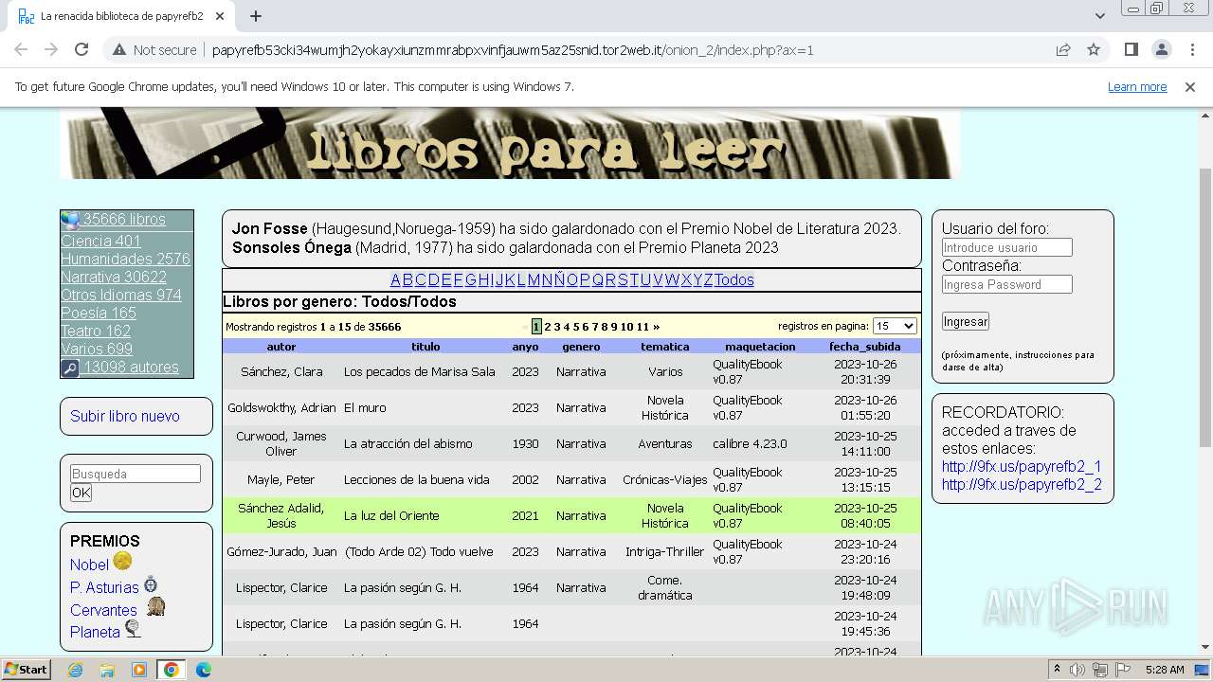This screenshot has width=1213, height=682.
Task: Open the tab search chevron in Chrome
Action: [1099, 16]
